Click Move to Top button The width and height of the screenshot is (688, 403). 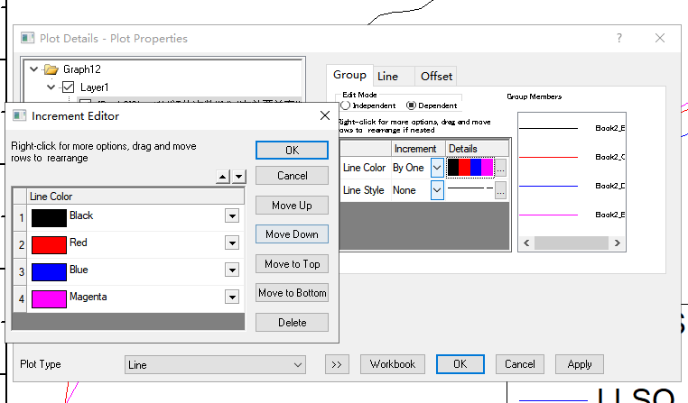(292, 264)
